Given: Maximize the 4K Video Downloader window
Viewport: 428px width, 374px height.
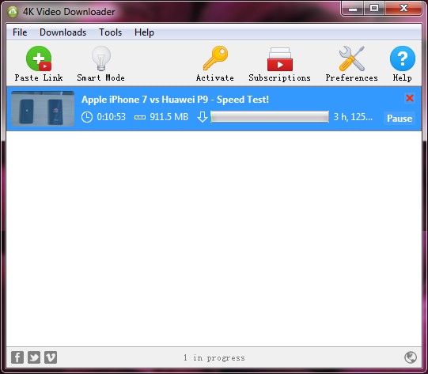Looking at the screenshot, I should click(x=374, y=9).
